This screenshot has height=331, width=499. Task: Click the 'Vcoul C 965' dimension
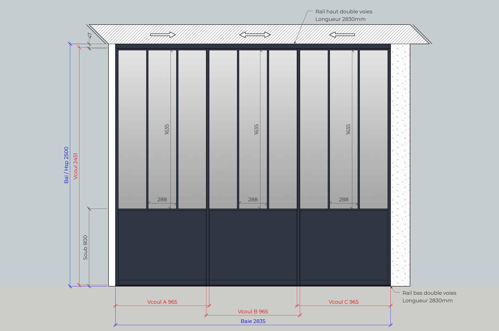coord(344,302)
